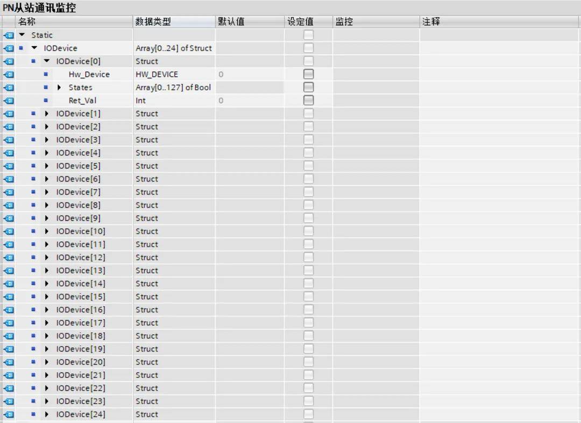Click the tag icon beside the Ret_Val row
This screenshot has height=423, width=581.
click(x=9, y=101)
